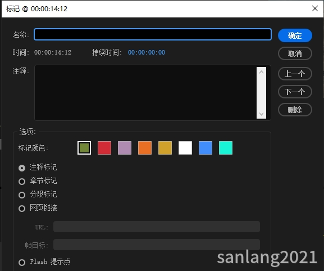Screen dimensions: 324x271
Task: Click the 时间 value 00:00:14:12
Action: pos(53,52)
